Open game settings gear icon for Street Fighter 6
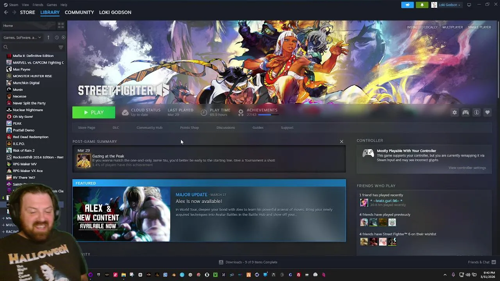500x281 pixels. coord(455,112)
